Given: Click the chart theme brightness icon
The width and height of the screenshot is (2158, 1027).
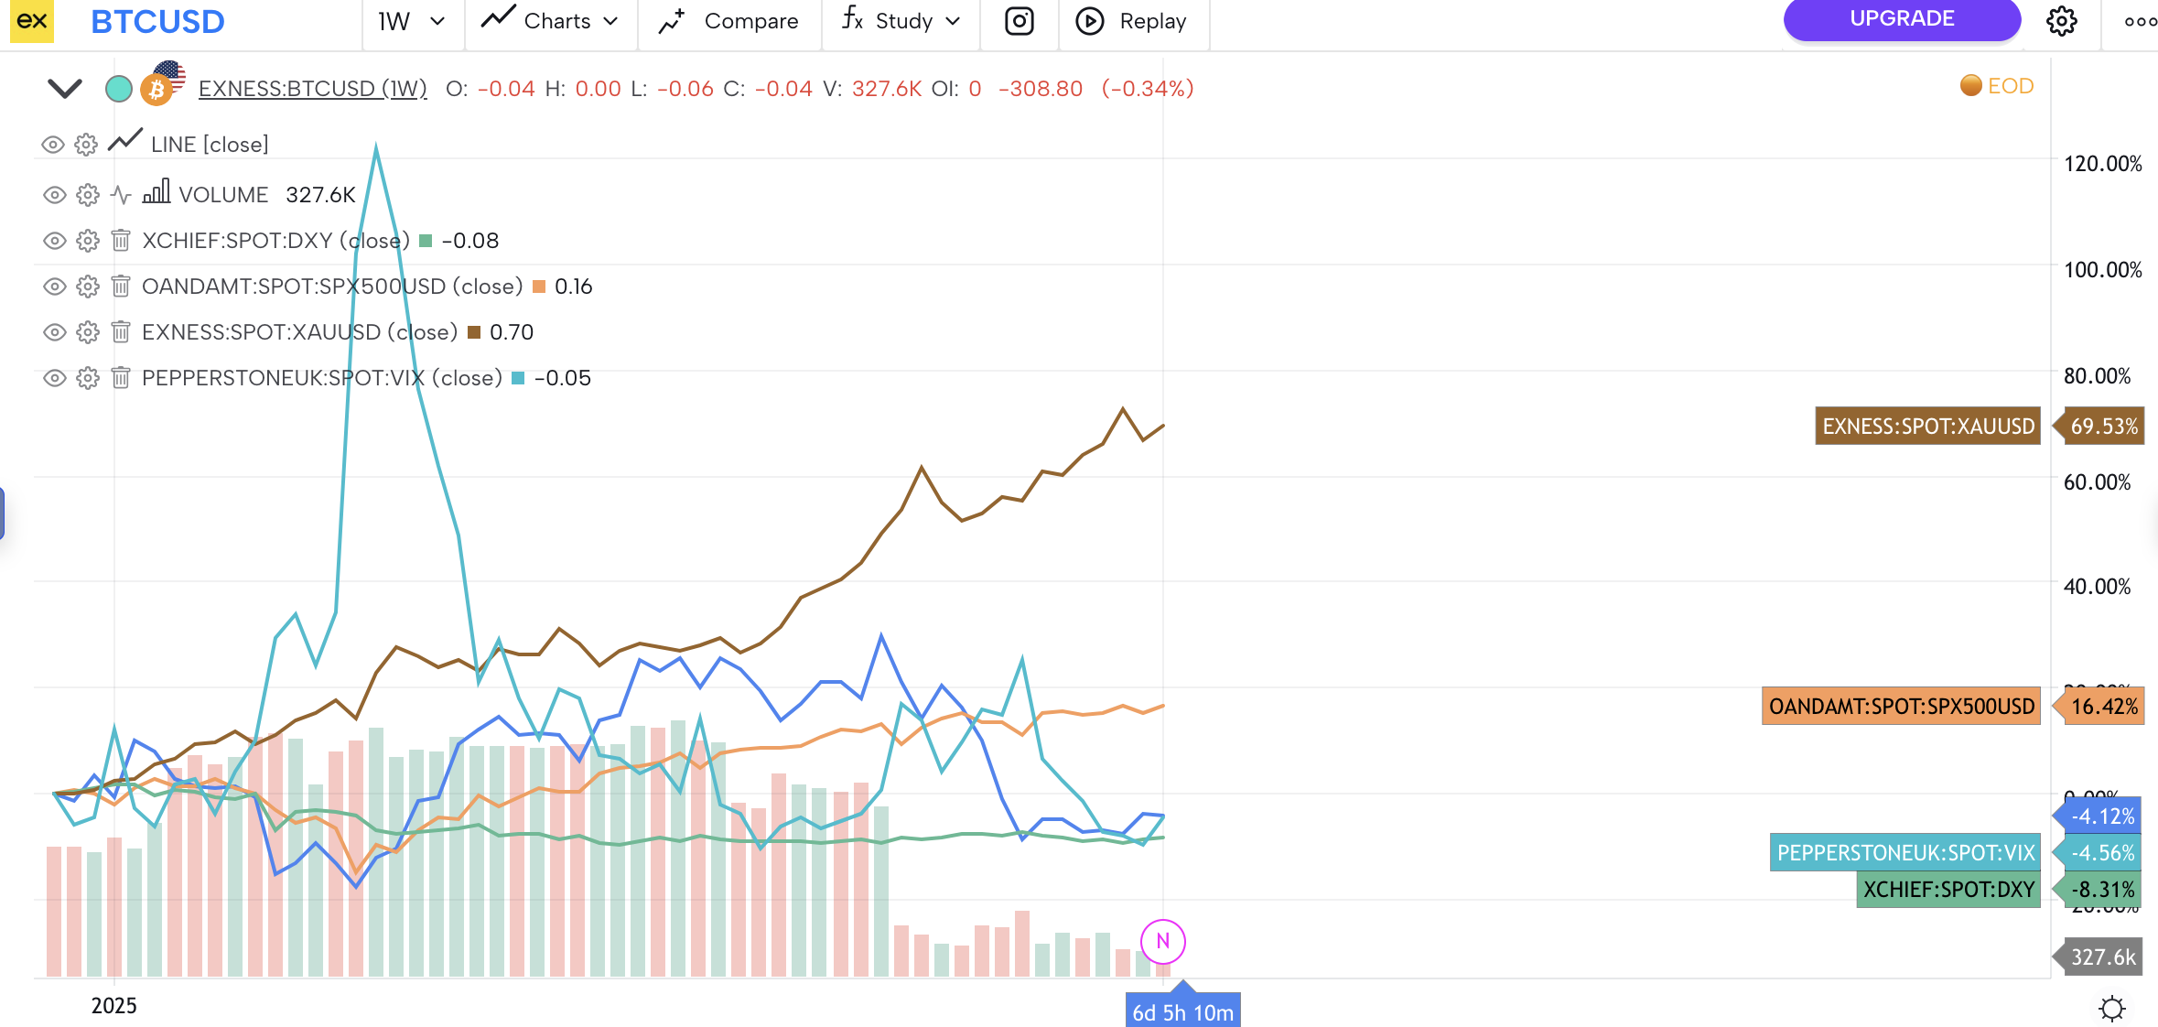Looking at the screenshot, I should (x=2111, y=1009).
